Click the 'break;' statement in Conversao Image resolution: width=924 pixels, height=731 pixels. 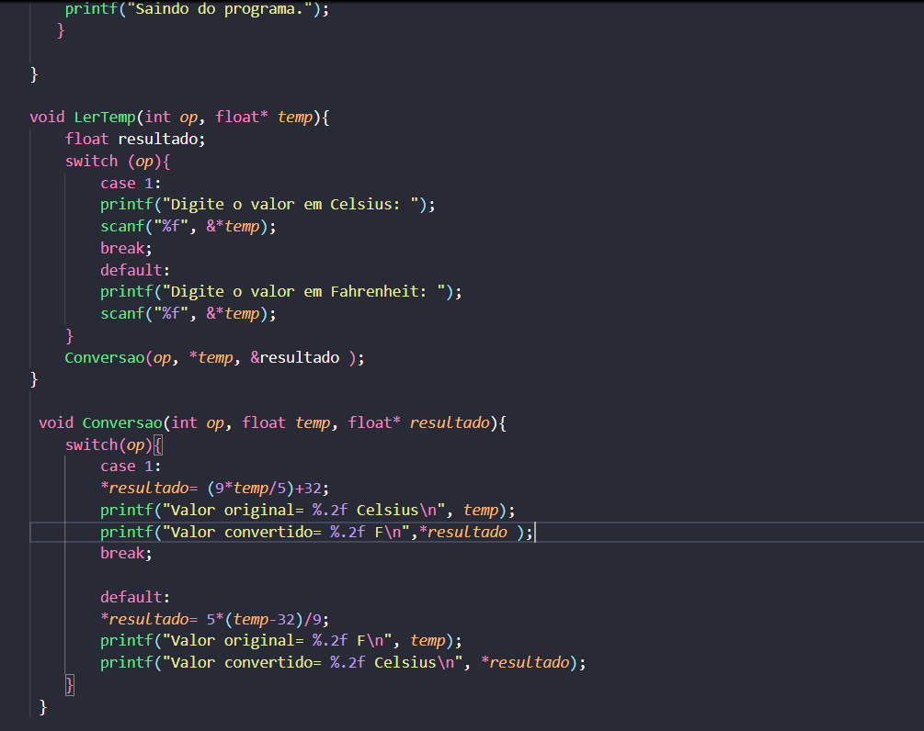point(126,554)
